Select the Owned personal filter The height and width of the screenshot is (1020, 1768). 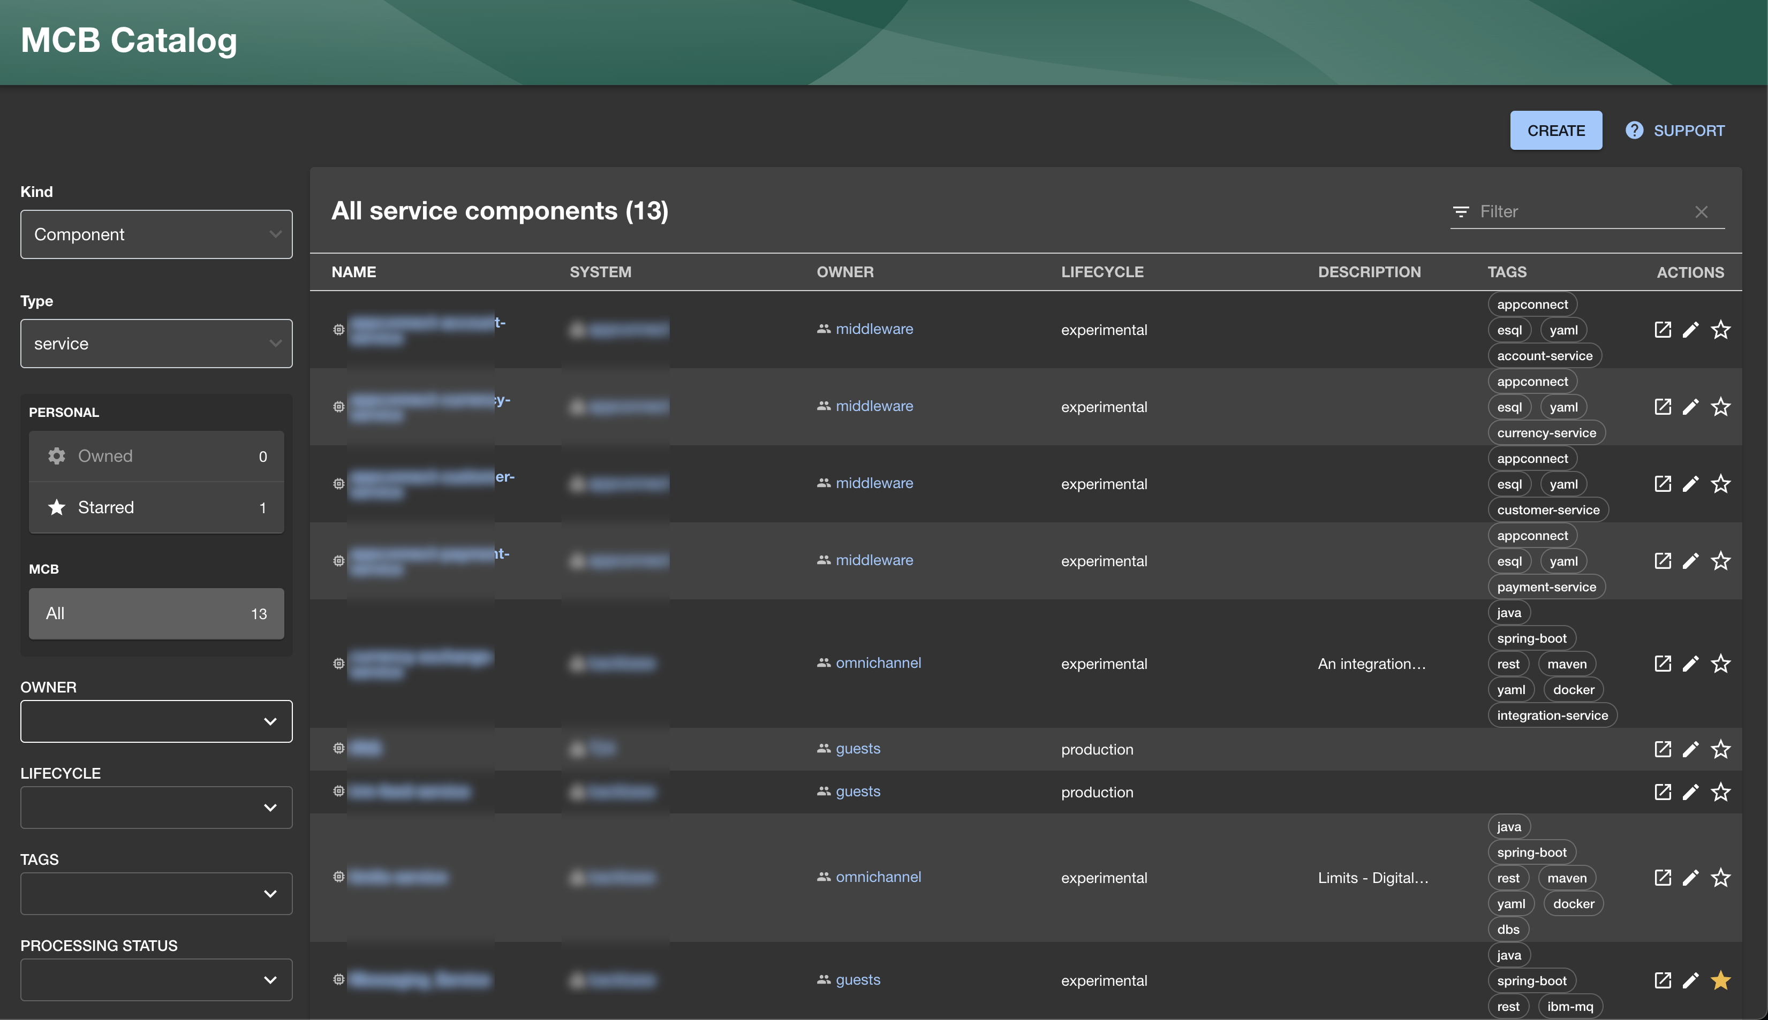point(156,456)
